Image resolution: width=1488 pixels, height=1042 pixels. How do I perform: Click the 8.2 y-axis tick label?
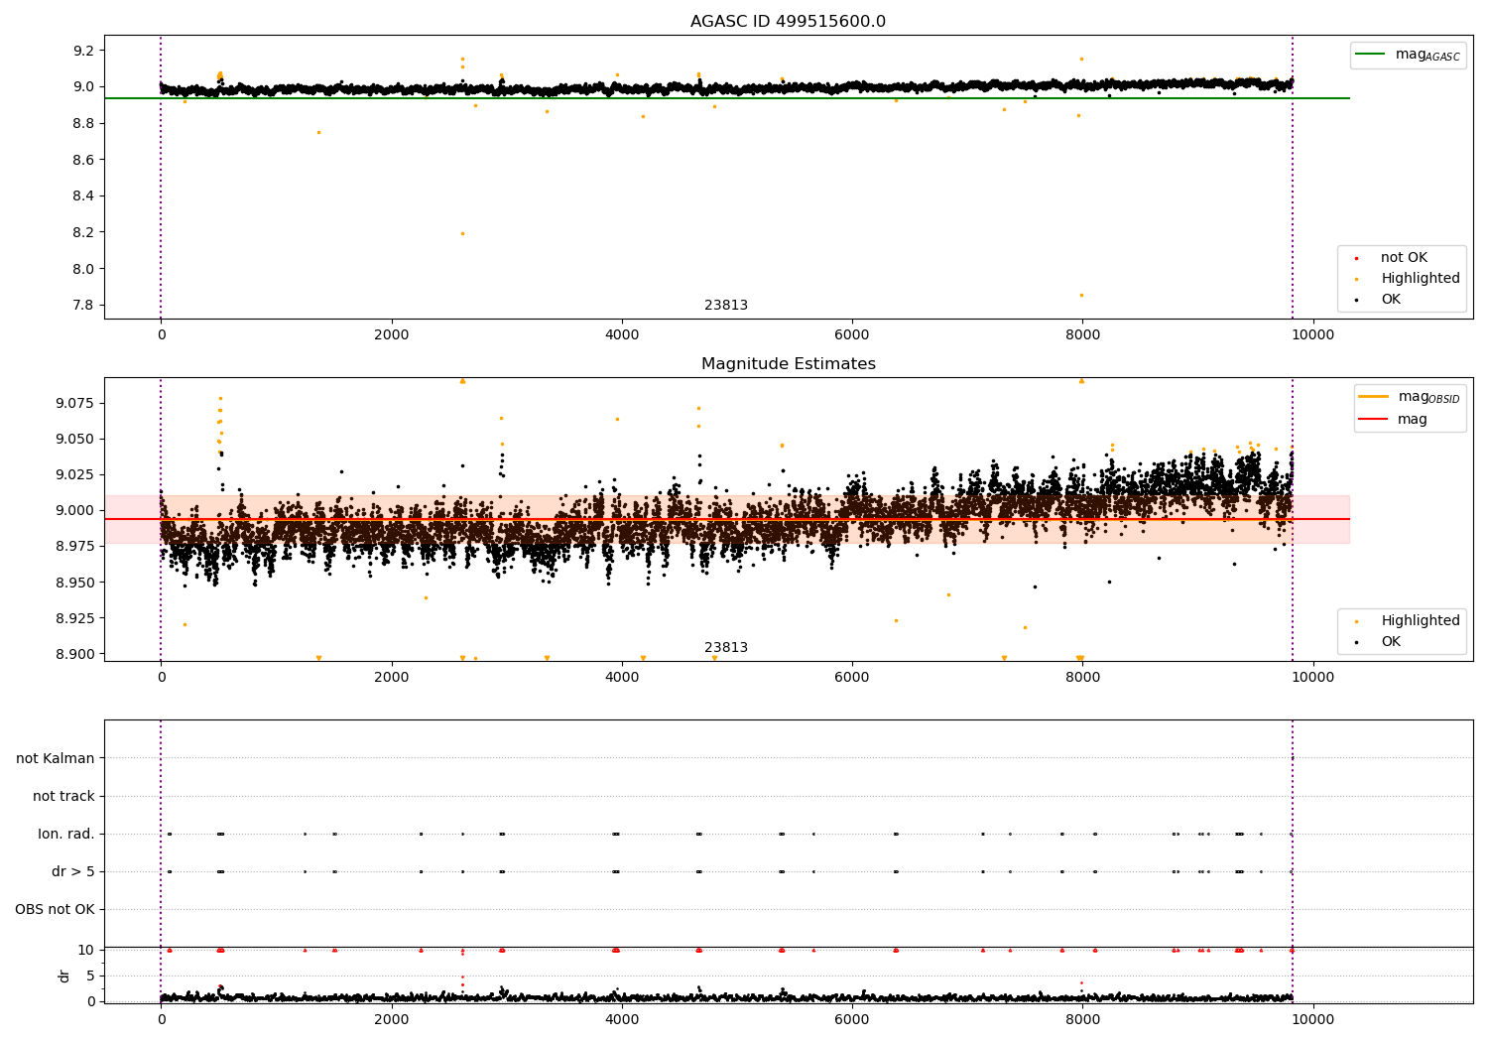pos(84,232)
